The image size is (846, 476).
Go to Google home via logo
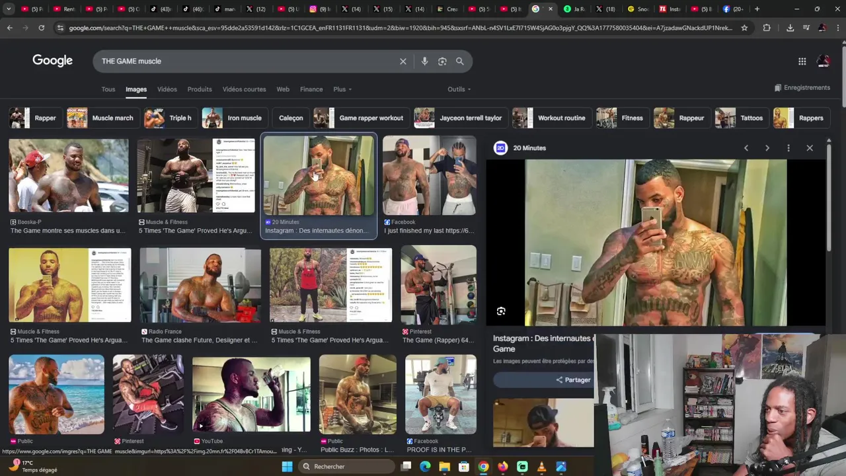tap(52, 61)
